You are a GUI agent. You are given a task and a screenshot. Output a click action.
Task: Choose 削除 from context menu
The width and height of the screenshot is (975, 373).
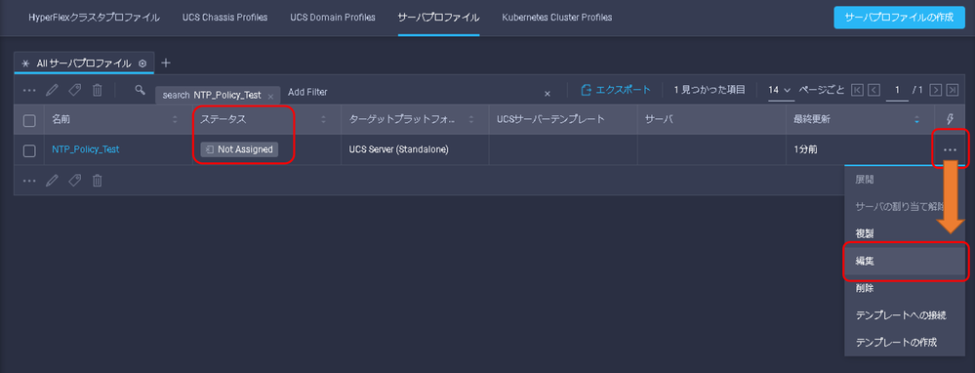pos(906,288)
